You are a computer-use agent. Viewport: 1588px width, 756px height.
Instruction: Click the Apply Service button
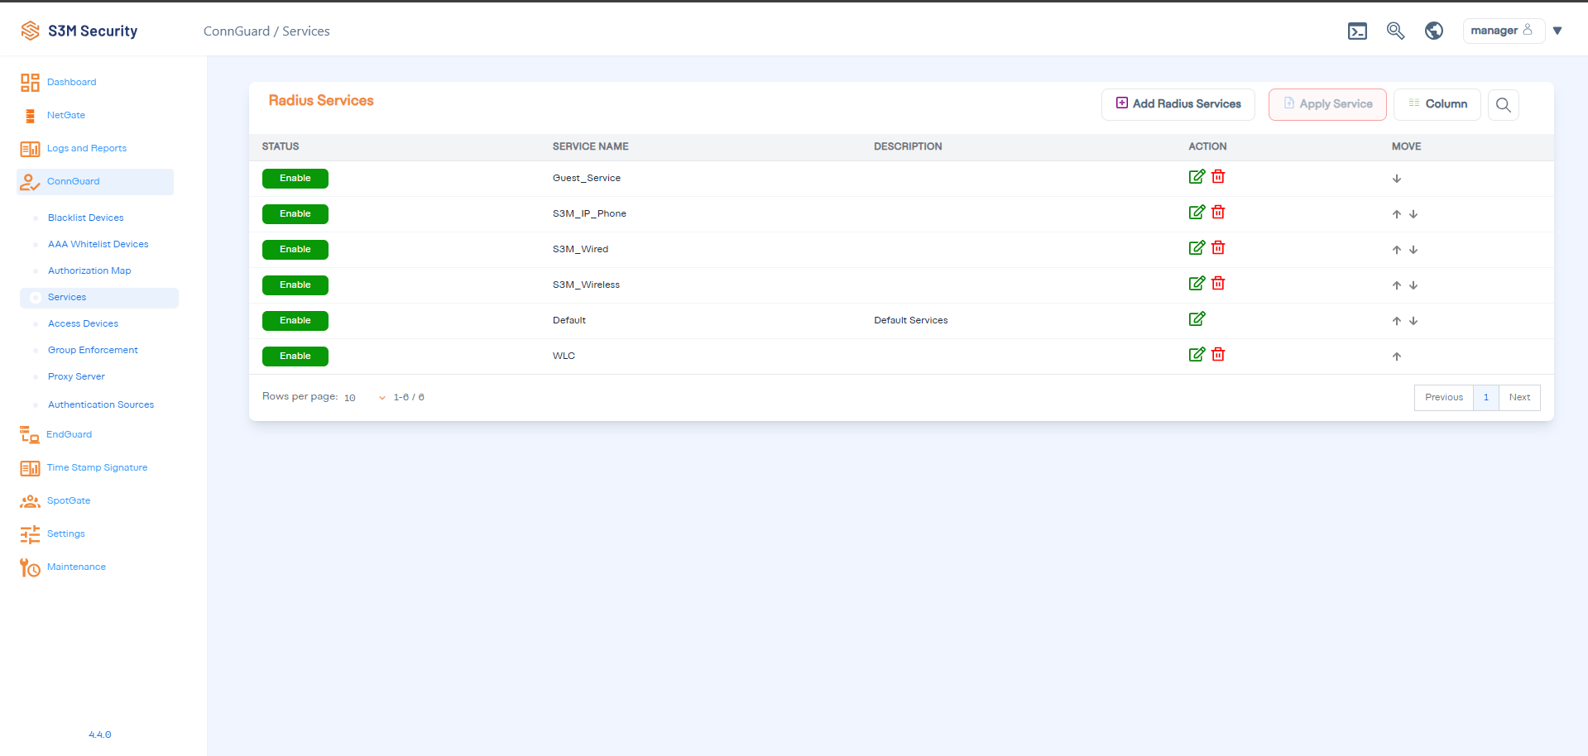(x=1327, y=104)
